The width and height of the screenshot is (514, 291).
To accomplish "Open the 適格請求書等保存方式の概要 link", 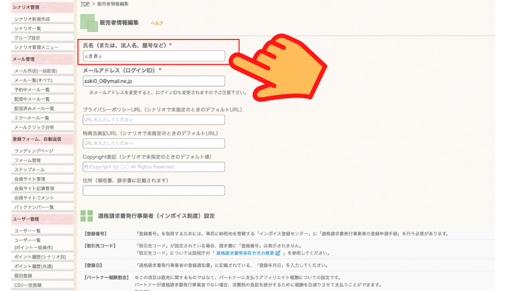I will click(245, 253).
